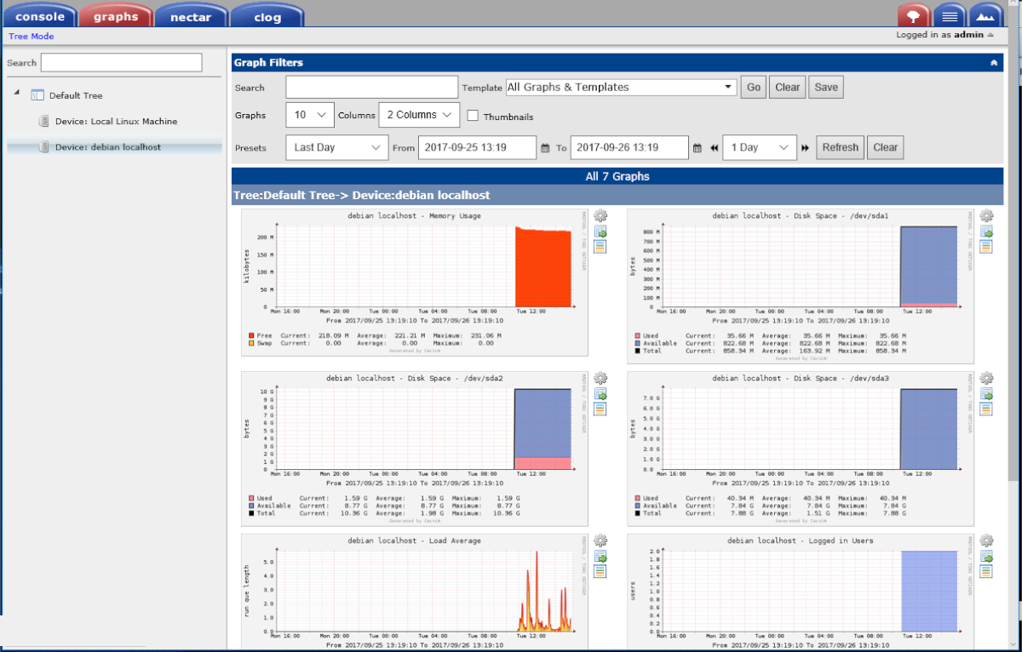
Task: Switch to the console tab
Action: click(39, 16)
